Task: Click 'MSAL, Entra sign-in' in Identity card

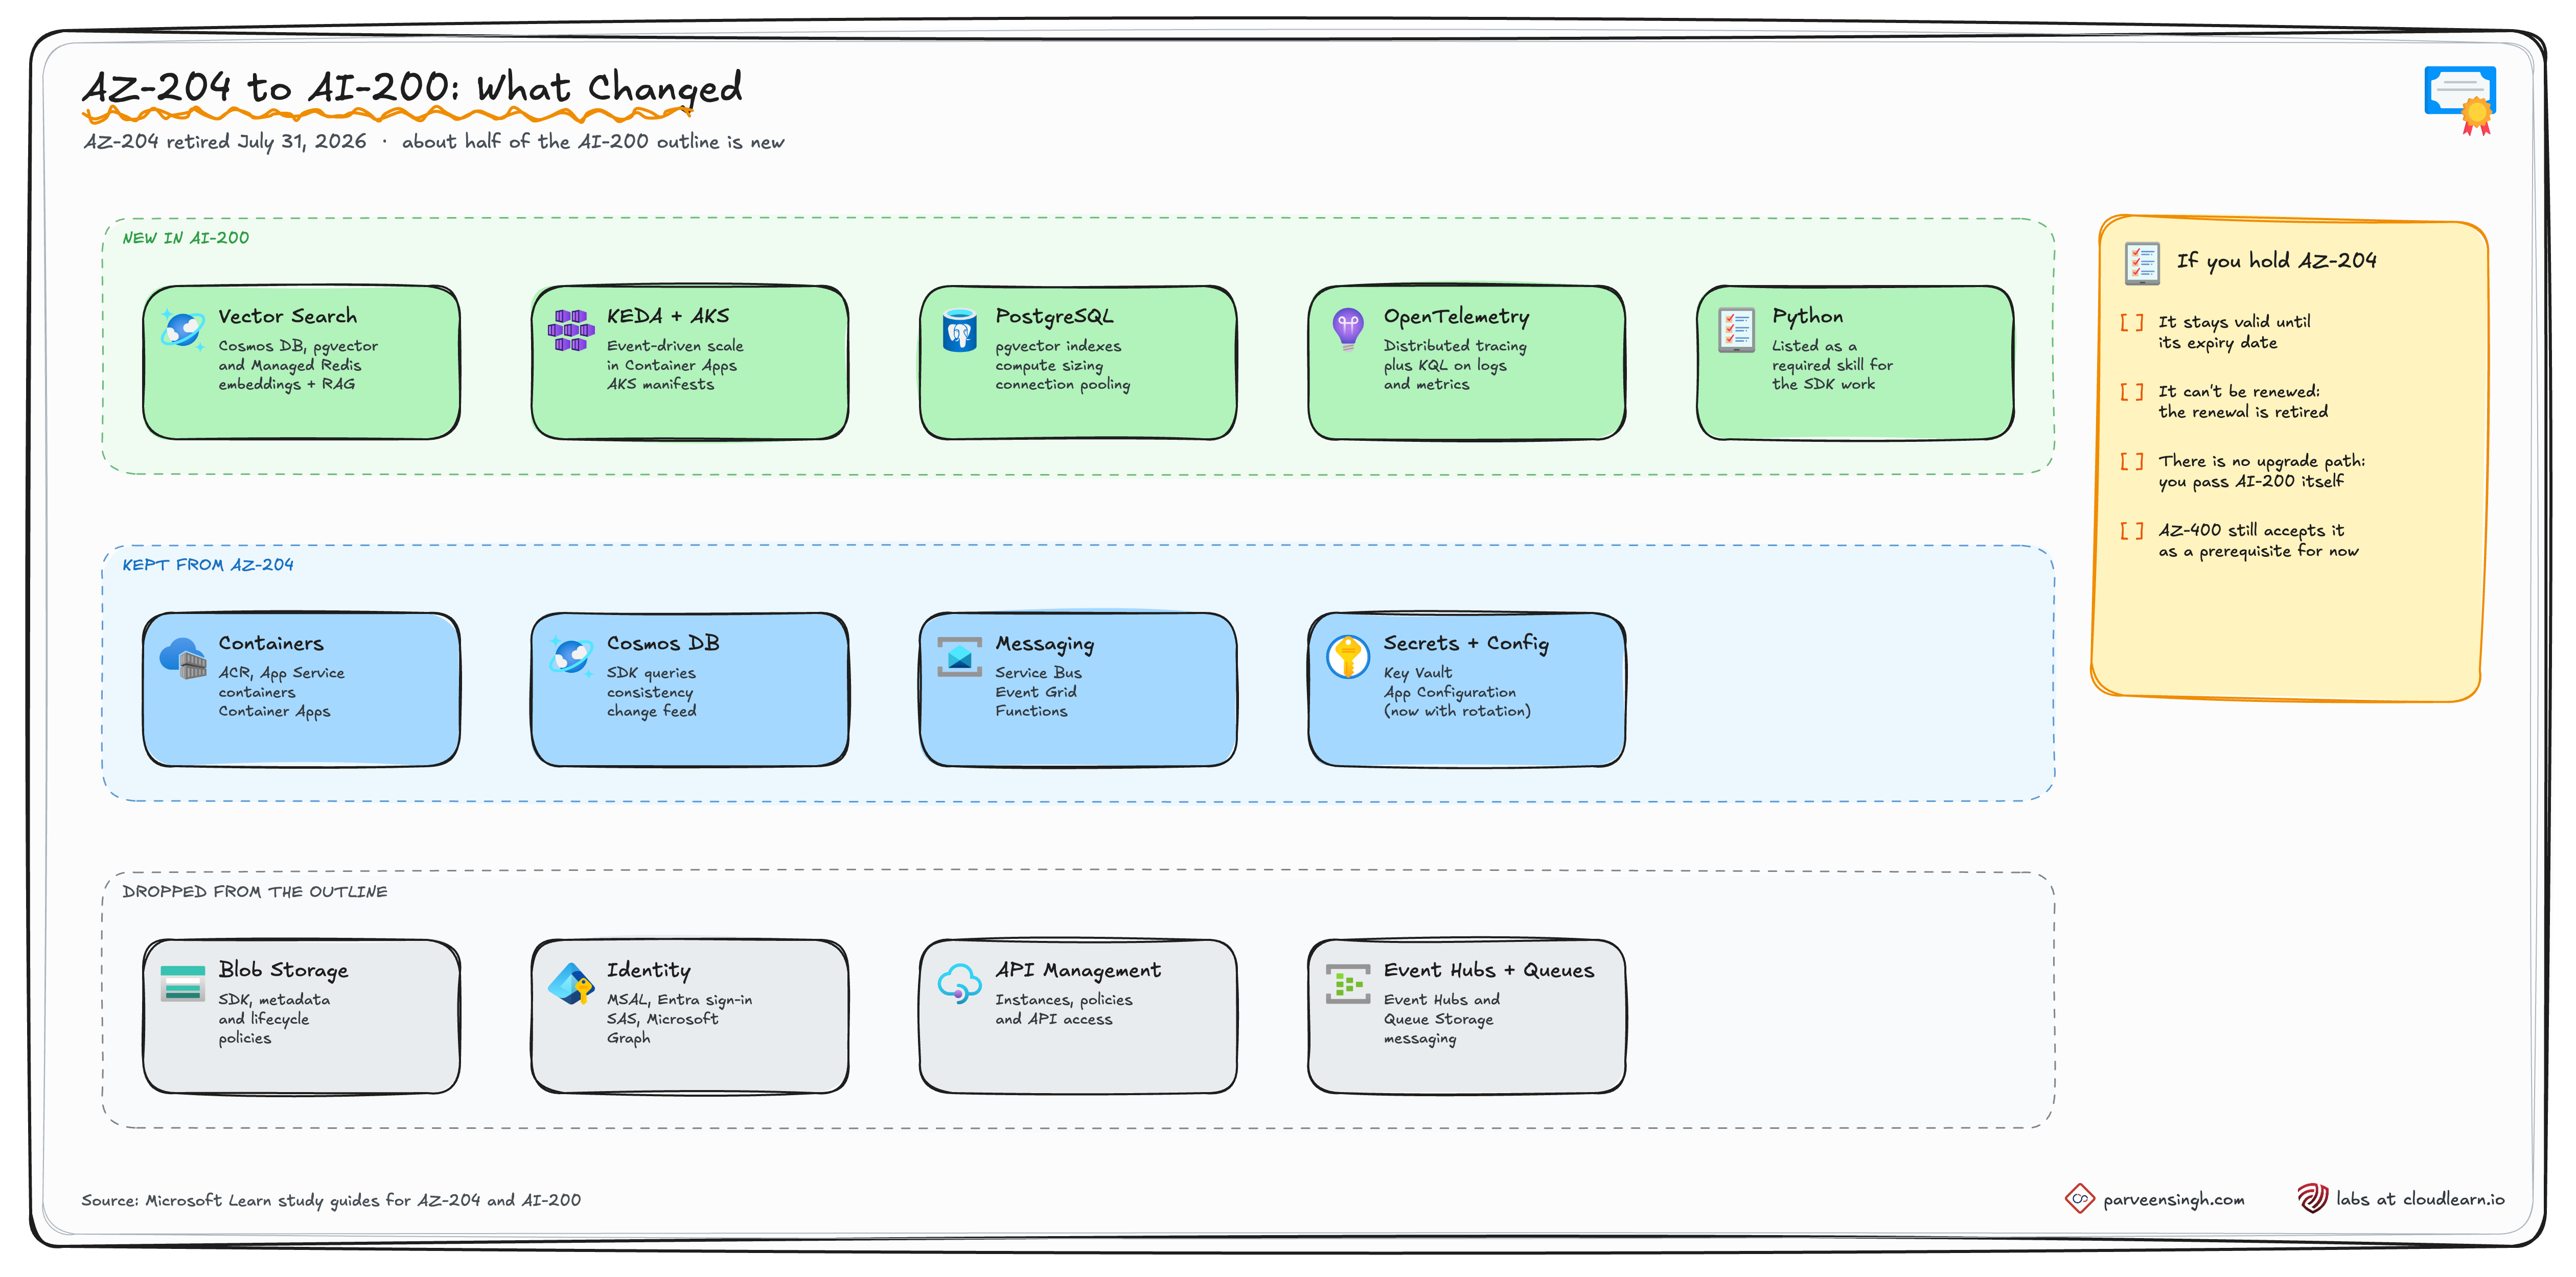Action: pos(679,999)
